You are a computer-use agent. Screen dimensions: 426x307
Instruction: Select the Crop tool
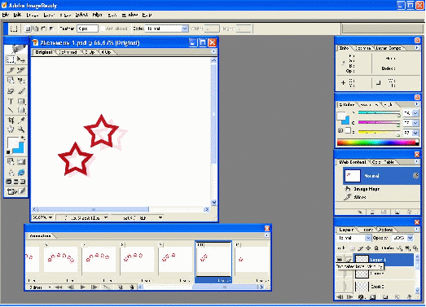pos(11,120)
